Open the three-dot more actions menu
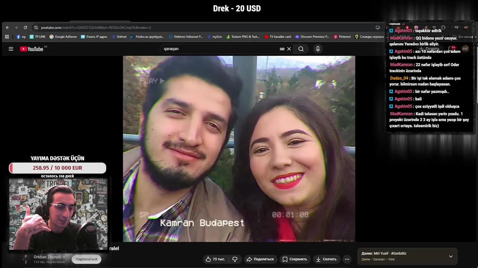478x268 pixels. coord(347,259)
